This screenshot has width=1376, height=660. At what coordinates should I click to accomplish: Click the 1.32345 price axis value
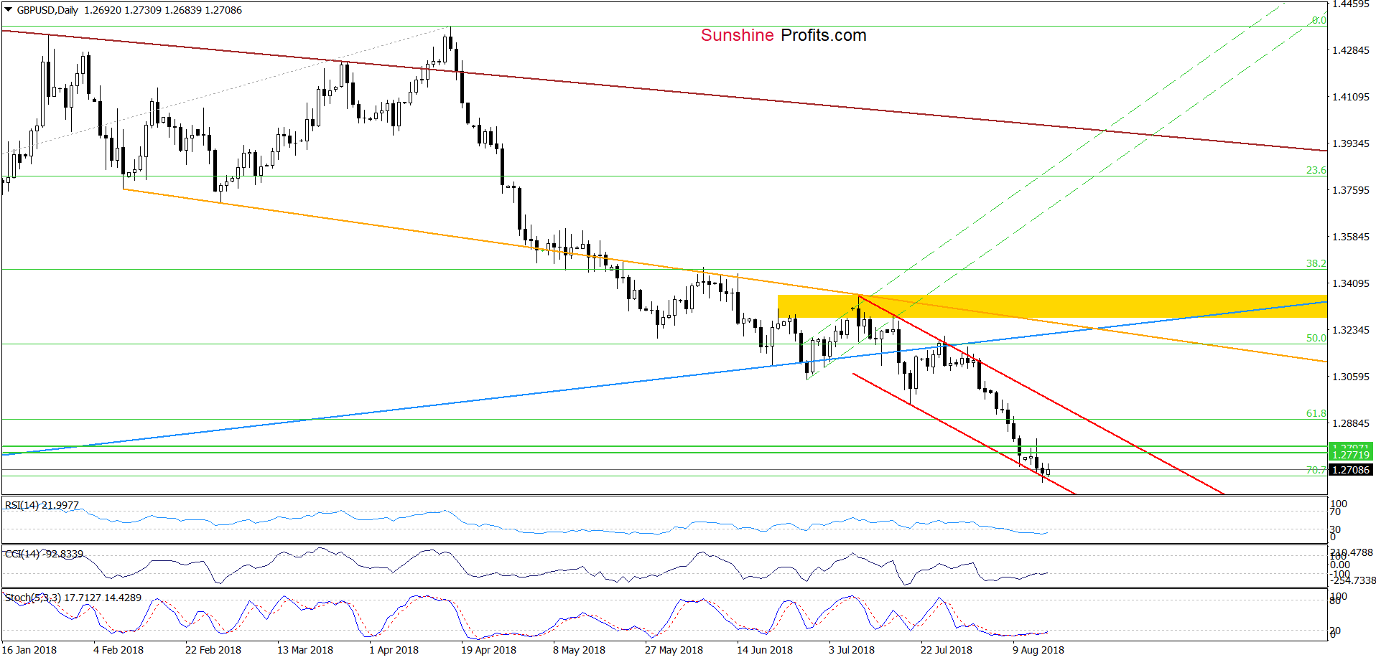point(1351,330)
